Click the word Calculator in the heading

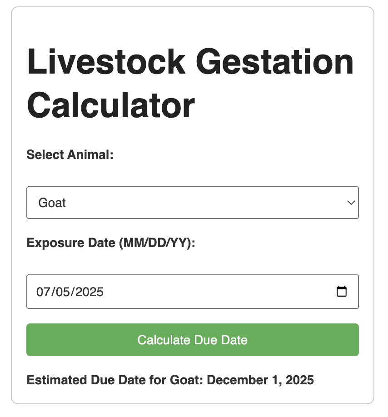111,105
